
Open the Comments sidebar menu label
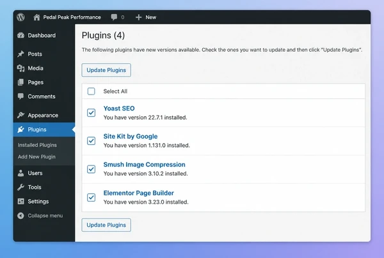tap(42, 96)
